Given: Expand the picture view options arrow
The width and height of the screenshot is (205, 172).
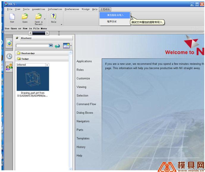Looking at the screenshot, I should 71,46.
